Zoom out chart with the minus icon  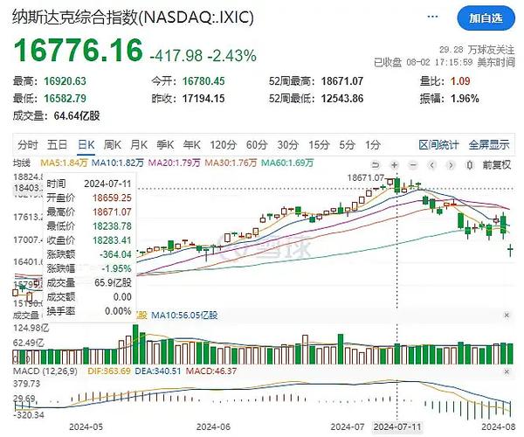tap(413, 165)
